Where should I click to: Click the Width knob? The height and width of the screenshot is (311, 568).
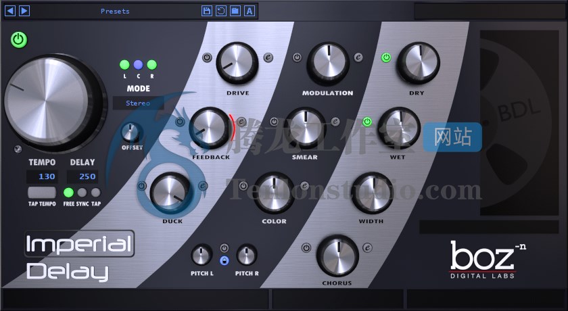click(372, 193)
